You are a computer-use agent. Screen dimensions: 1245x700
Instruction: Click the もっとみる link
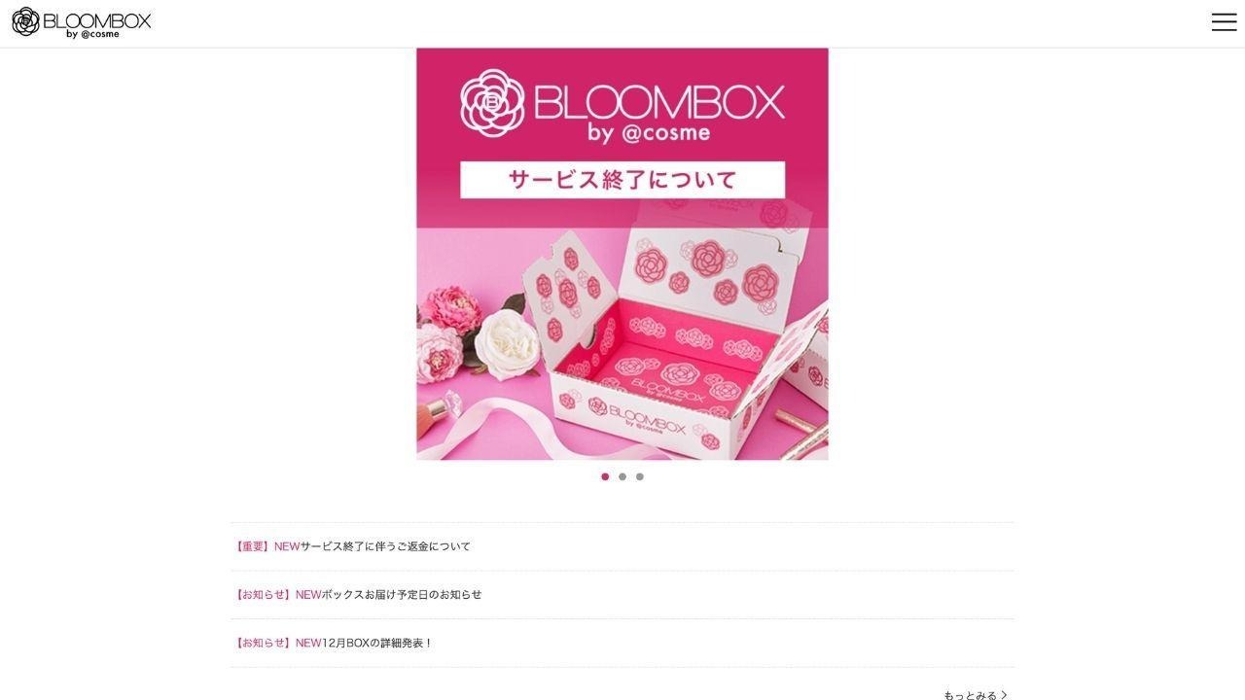[x=970, y=695]
